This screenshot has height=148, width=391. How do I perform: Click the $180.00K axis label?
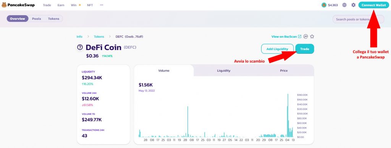click(302, 95)
